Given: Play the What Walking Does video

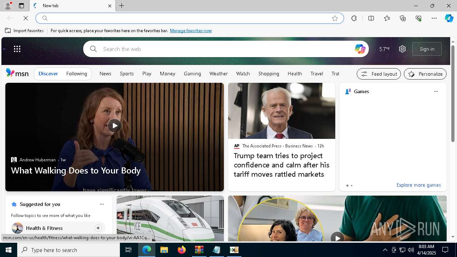Looking at the screenshot, I should coord(115,126).
